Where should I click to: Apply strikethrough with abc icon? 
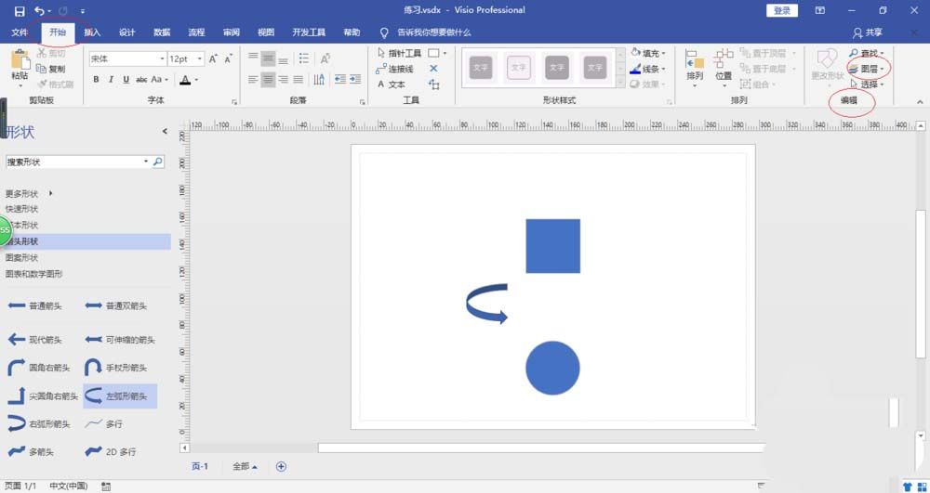141,79
